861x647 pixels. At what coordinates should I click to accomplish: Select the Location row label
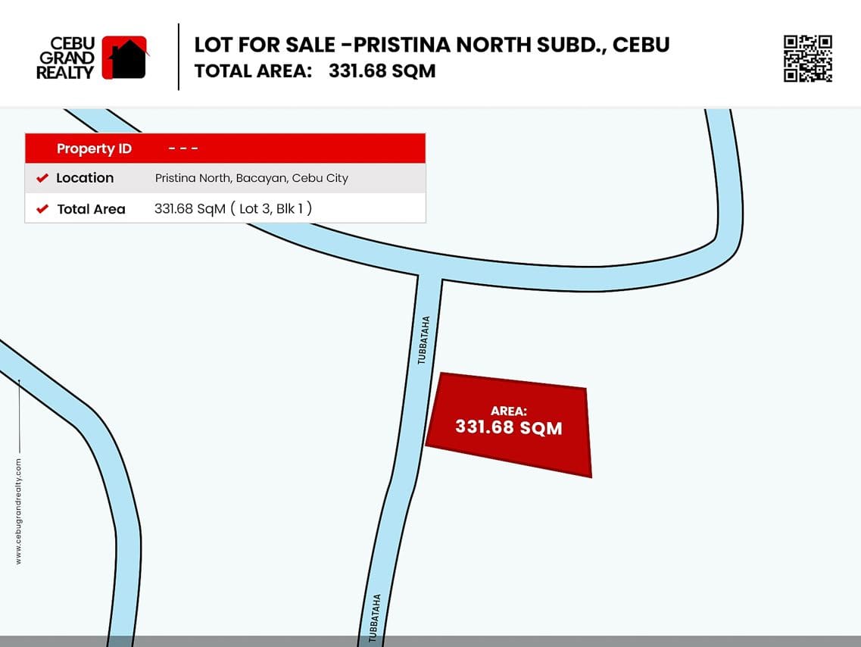coord(85,178)
